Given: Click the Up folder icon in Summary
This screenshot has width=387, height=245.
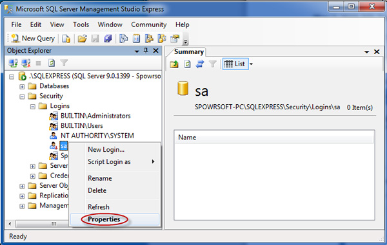Looking at the screenshot, I should [174, 64].
